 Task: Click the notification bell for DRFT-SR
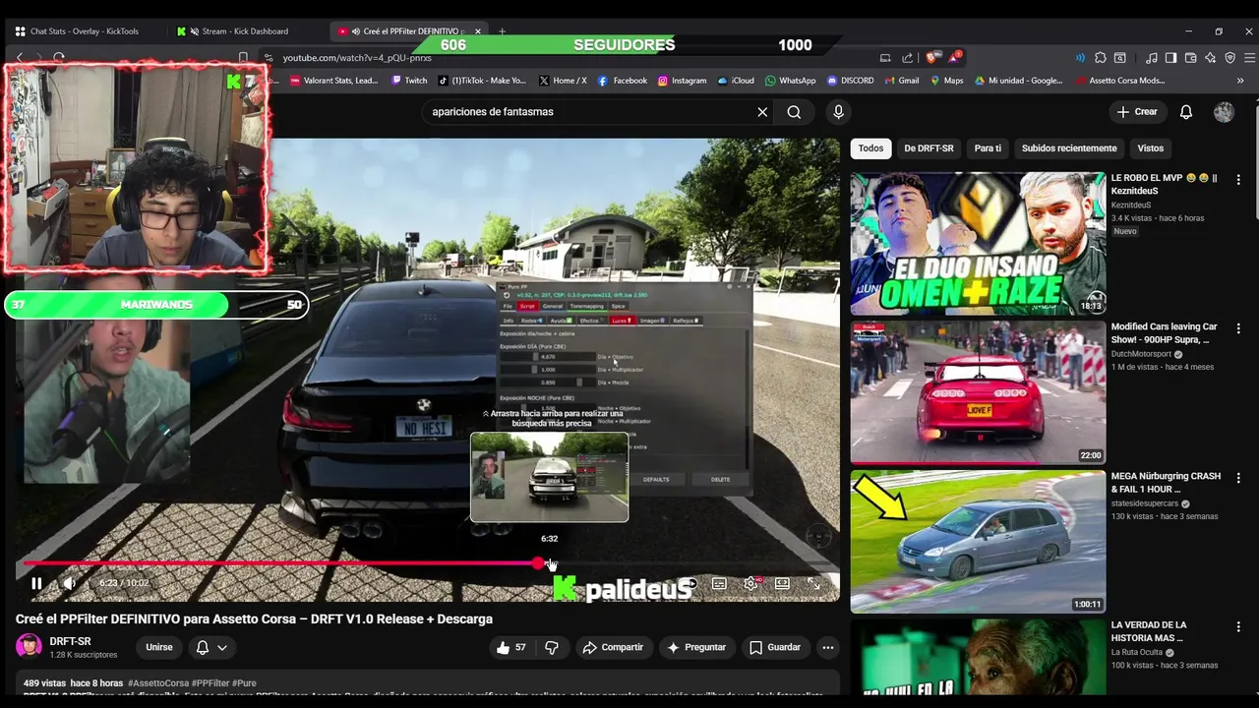203,647
